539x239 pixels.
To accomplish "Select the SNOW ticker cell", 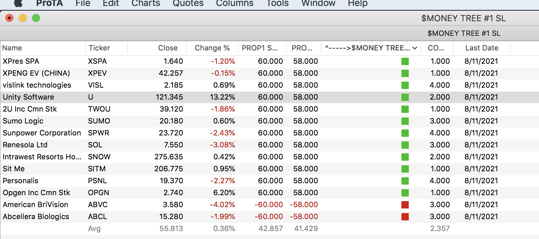I will point(99,157).
